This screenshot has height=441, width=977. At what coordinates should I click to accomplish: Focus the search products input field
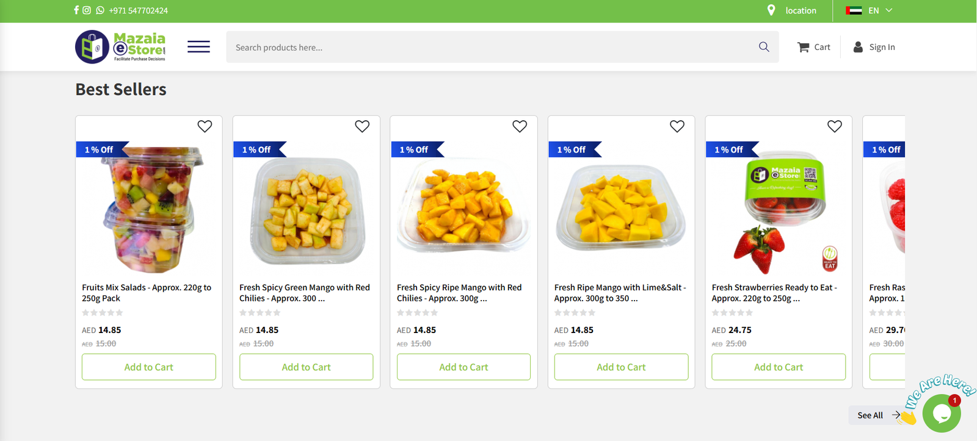click(x=488, y=47)
